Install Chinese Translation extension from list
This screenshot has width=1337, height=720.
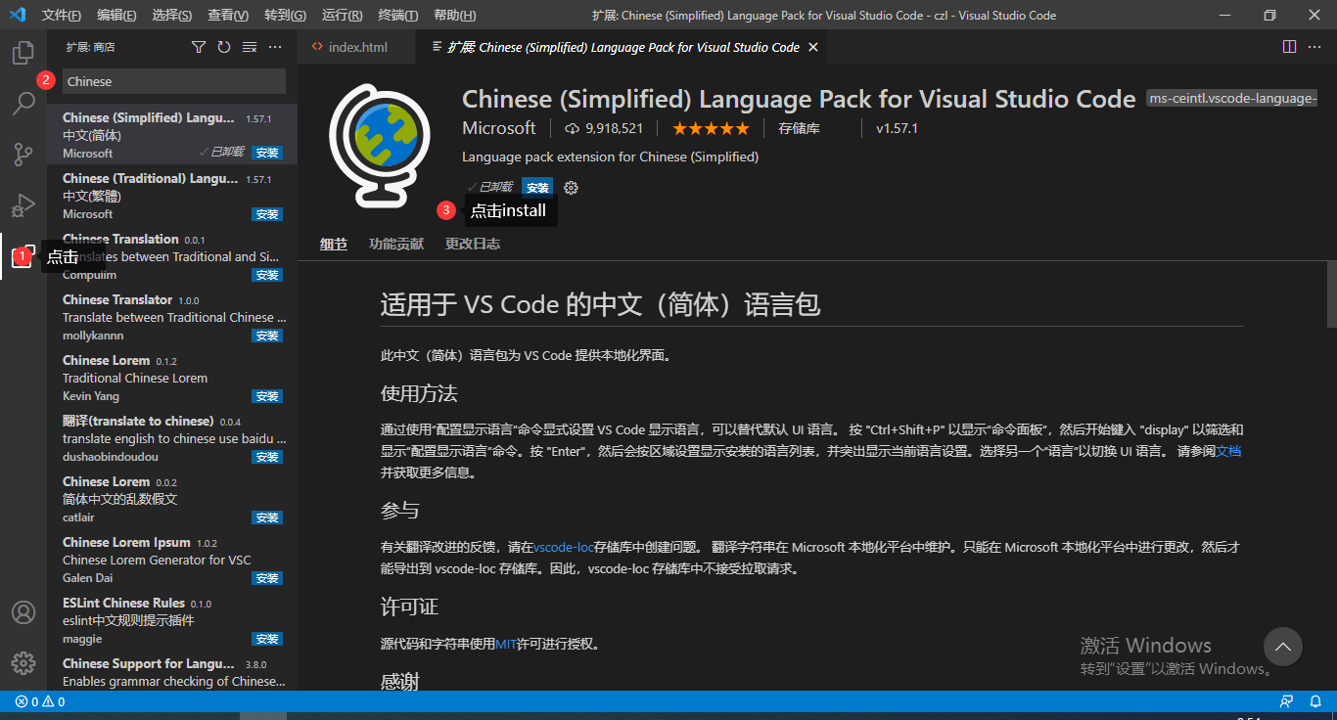click(267, 275)
